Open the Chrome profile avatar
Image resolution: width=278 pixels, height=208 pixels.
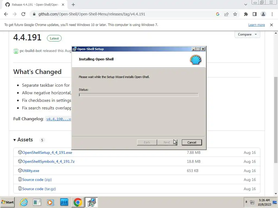(263, 14)
